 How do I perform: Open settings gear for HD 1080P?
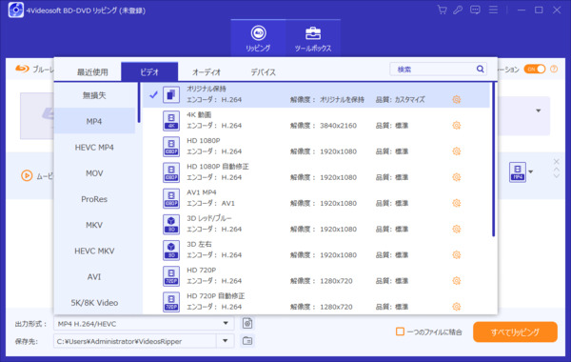456,151
